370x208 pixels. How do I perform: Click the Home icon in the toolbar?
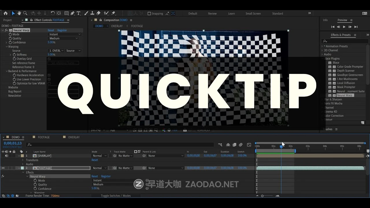click(6, 13)
